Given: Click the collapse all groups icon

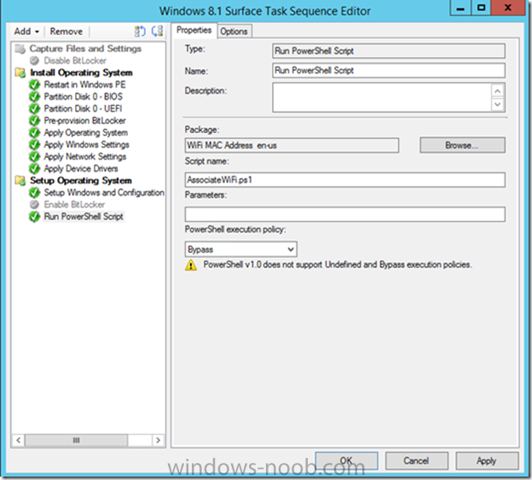Looking at the screenshot, I should (x=157, y=32).
